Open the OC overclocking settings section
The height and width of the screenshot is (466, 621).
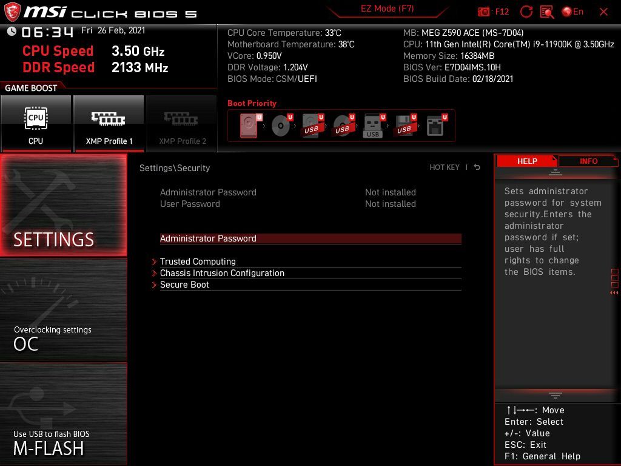(63, 310)
